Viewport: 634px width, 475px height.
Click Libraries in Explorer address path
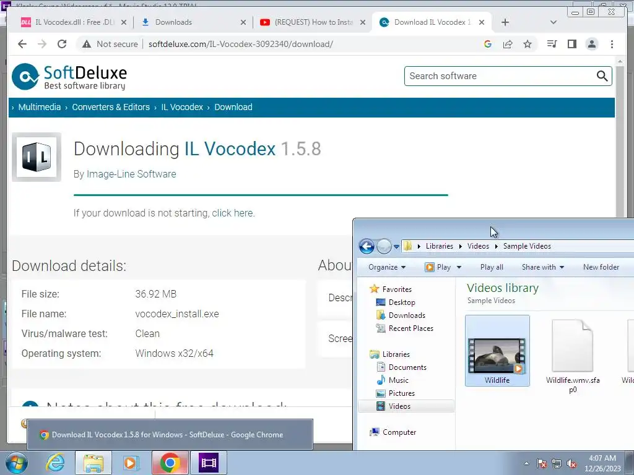439,246
